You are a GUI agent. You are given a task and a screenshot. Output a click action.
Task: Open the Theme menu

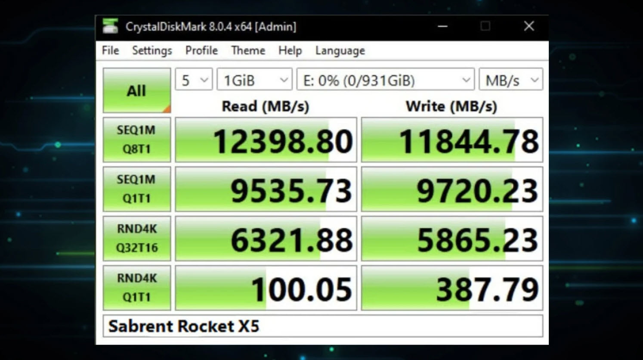tap(247, 50)
